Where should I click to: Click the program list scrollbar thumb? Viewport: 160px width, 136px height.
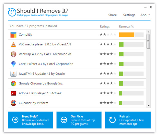pos(148,41)
